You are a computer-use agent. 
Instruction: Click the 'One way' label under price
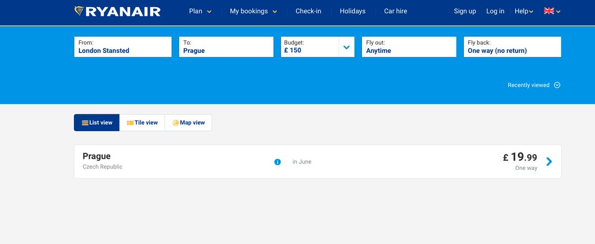click(x=526, y=168)
